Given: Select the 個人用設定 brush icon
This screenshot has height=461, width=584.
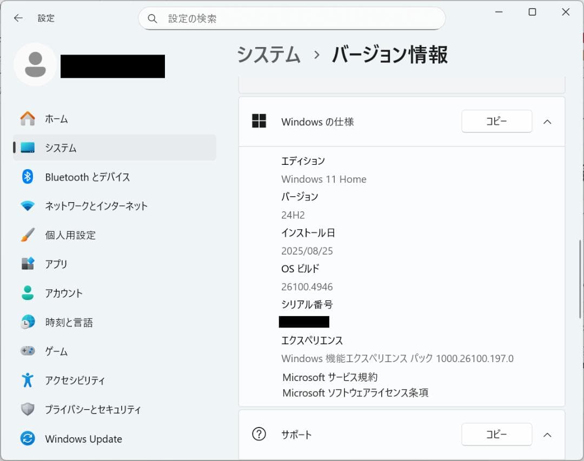Looking at the screenshot, I should click(28, 235).
